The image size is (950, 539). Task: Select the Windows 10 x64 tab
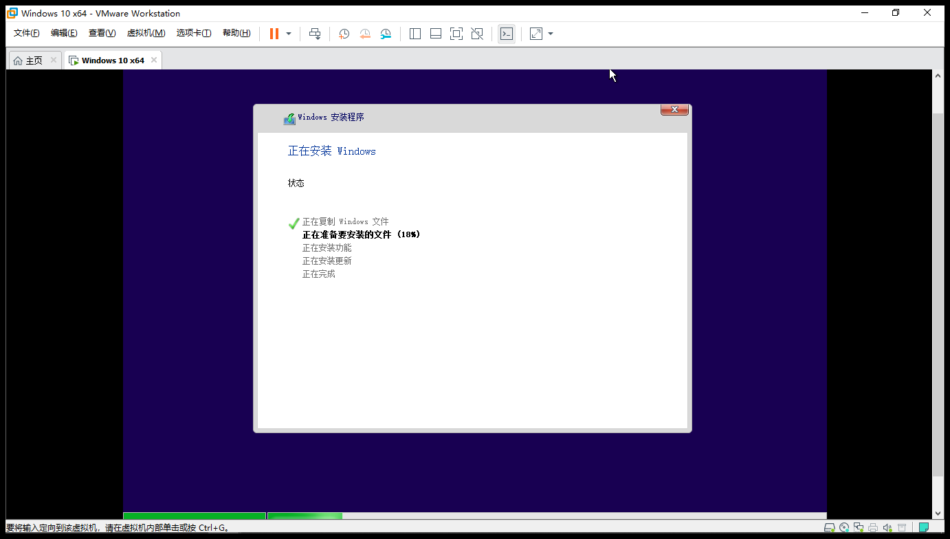(113, 60)
